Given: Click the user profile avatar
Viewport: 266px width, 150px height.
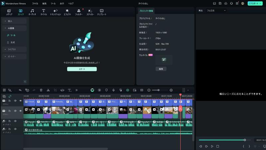Looking at the screenshot, I should click(243, 3).
